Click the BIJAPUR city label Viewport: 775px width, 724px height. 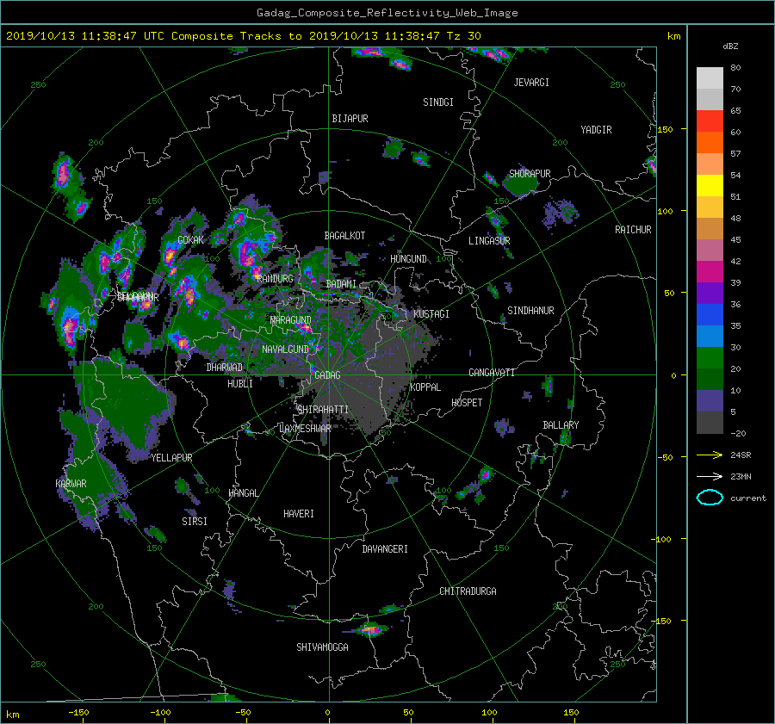click(350, 119)
